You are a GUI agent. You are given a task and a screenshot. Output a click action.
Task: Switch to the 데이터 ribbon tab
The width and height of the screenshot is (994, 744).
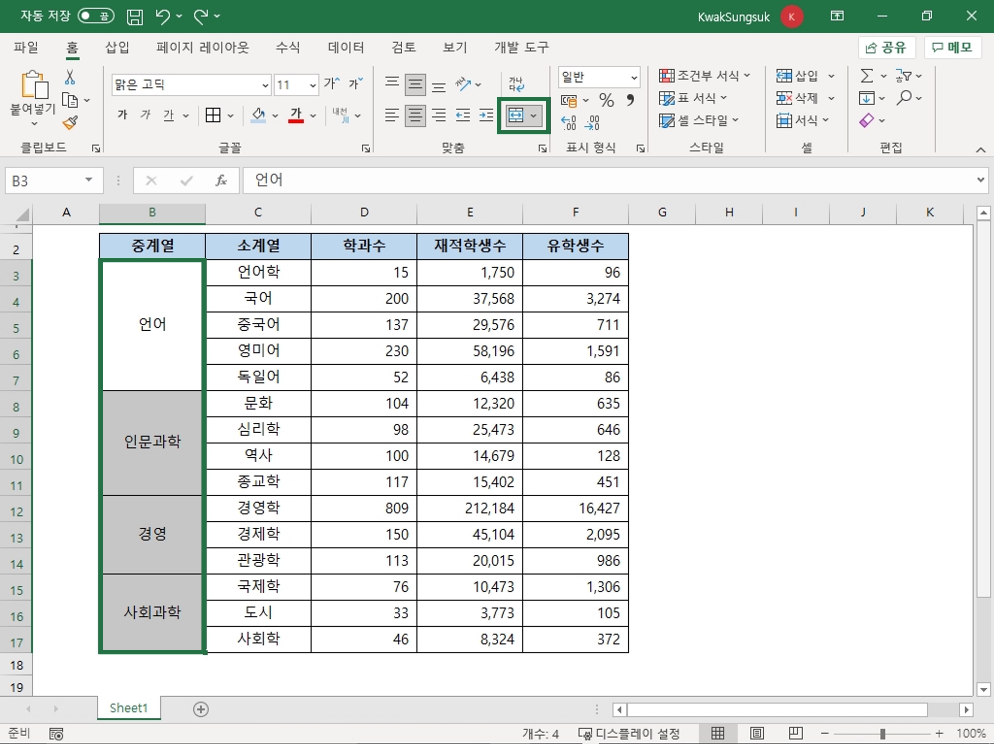pos(345,47)
